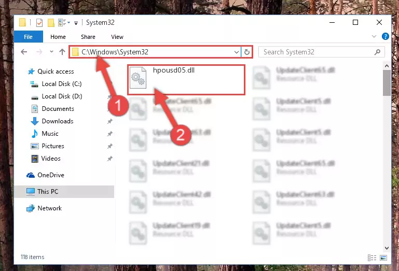Click the OneDrive cloud icon
Viewport: 399px width, 271px height.
pos(31,175)
